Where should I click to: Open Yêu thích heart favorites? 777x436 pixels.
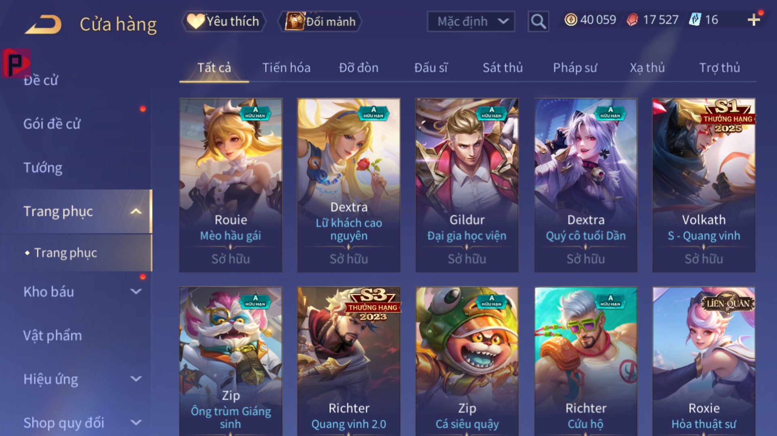tap(224, 21)
